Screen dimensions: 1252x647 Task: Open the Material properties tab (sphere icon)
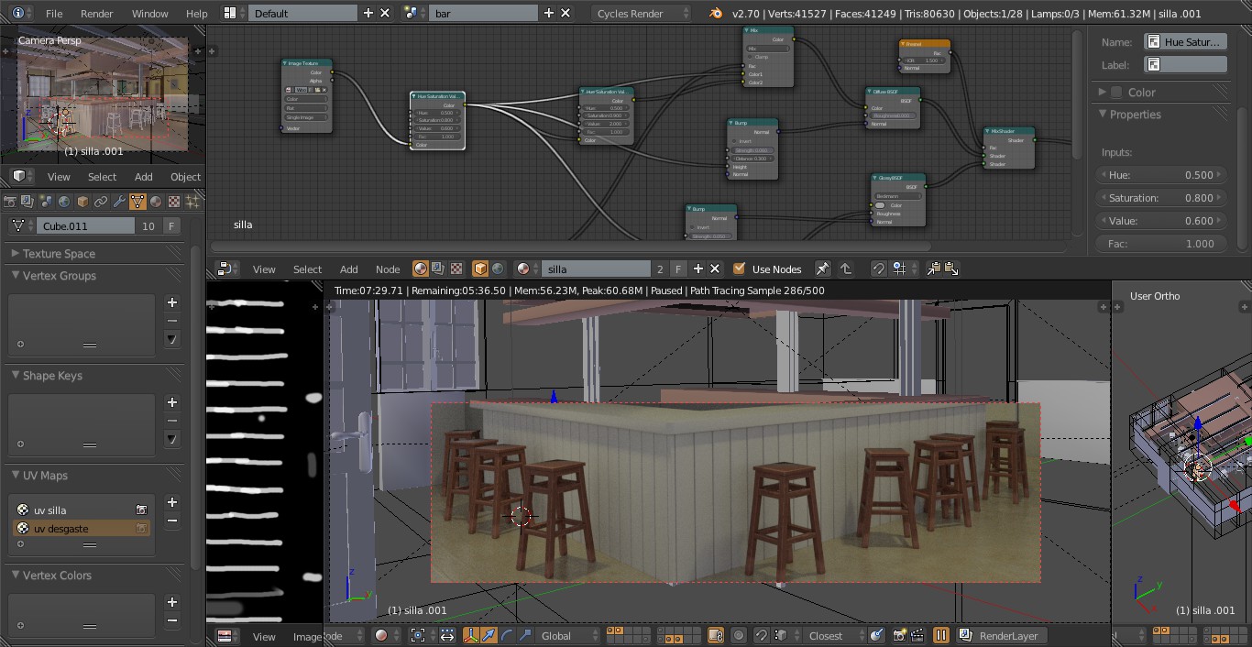(x=156, y=202)
